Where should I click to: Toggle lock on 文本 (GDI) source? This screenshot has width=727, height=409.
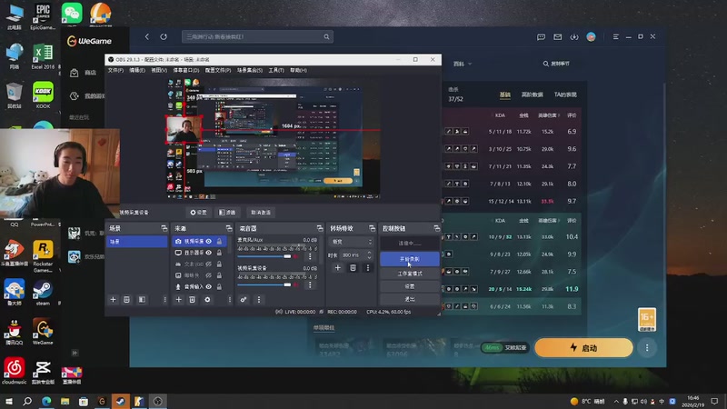219,264
